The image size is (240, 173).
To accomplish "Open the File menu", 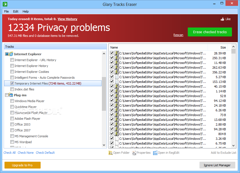I will point(6,11).
